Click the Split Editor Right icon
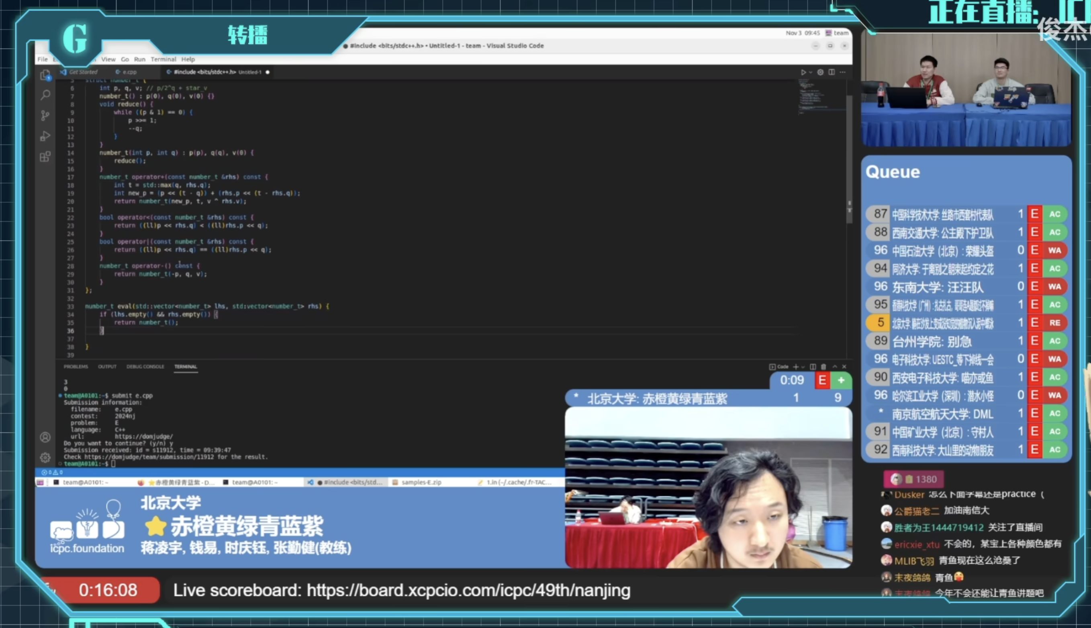The image size is (1091, 628). 831,72
